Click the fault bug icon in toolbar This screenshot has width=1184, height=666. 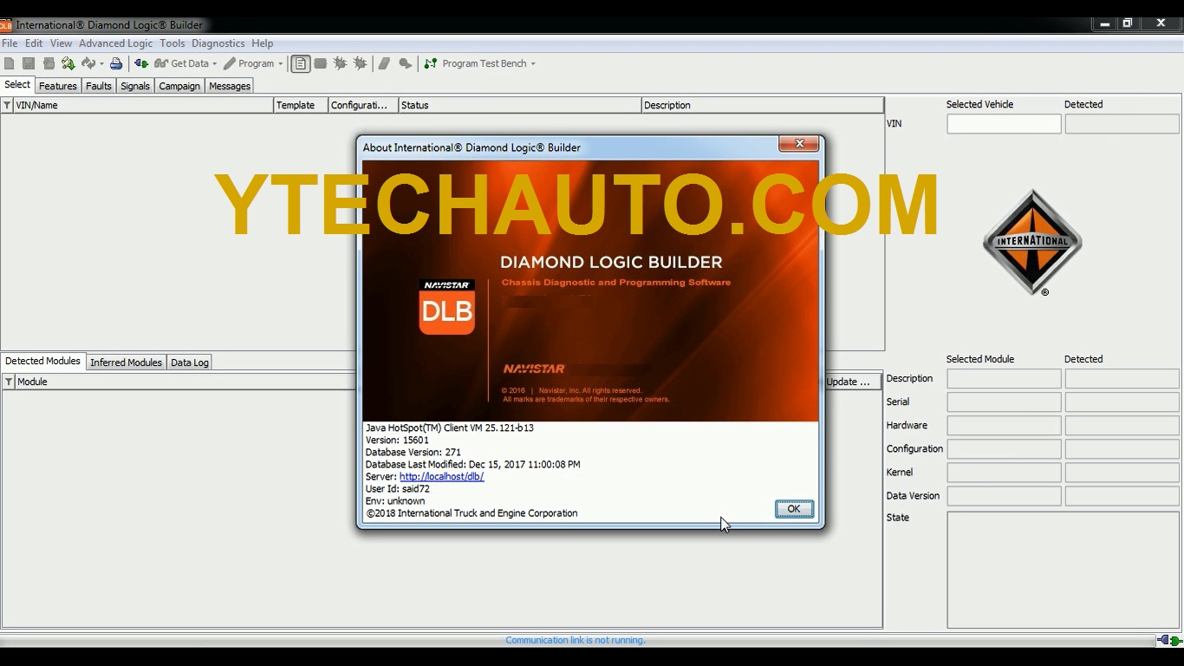(340, 63)
